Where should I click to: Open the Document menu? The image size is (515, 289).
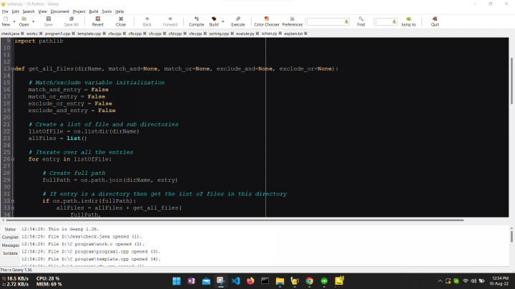coord(60,11)
